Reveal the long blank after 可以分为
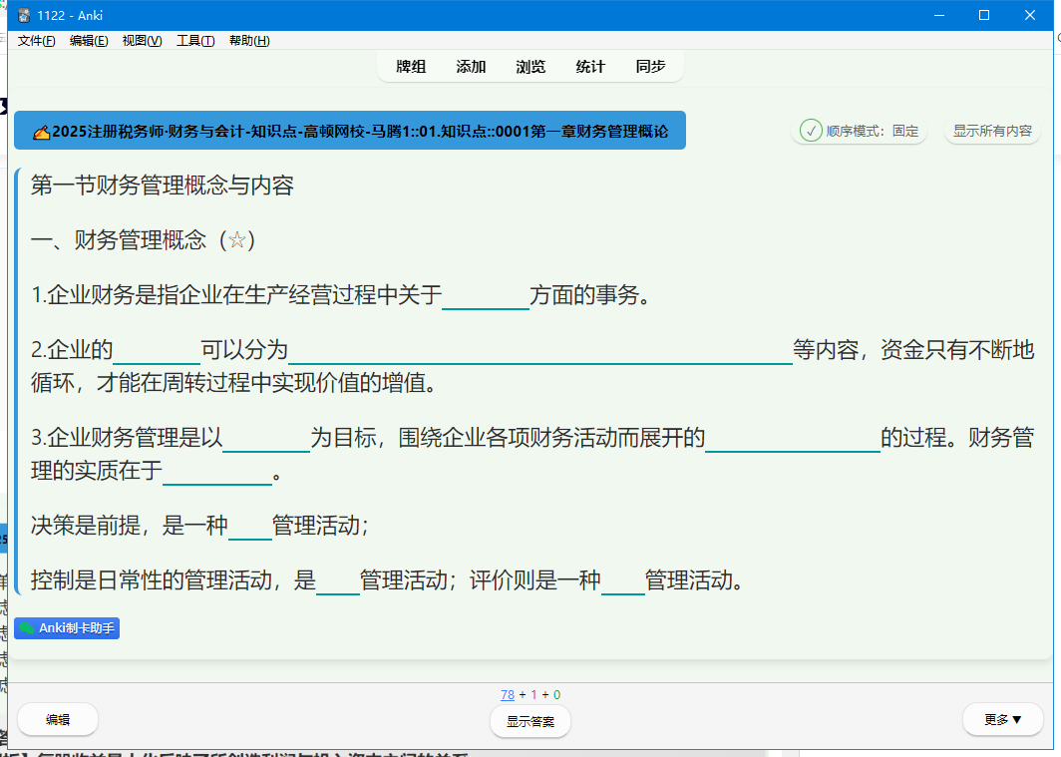The image size is (1061, 757). tap(540, 352)
